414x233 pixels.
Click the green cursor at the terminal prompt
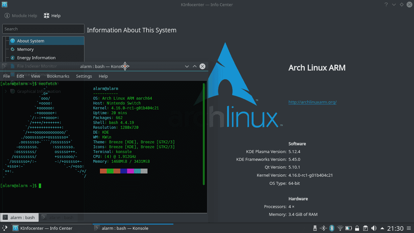pyautogui.click(x=40, y=186)
